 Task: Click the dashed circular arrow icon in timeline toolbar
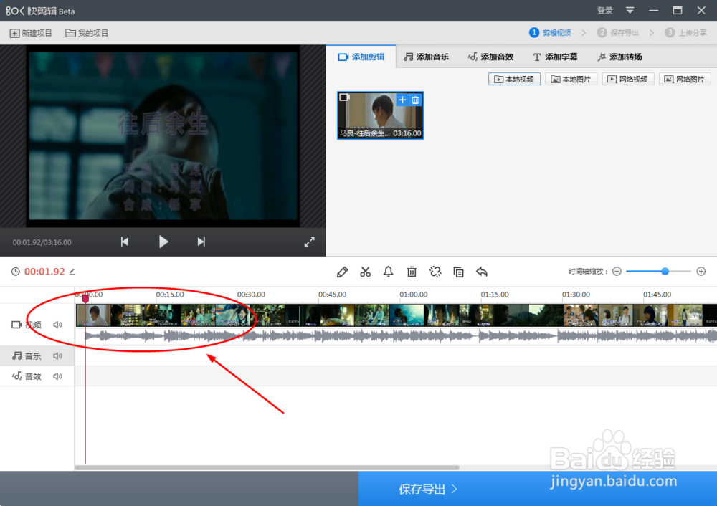coord(435,272)
